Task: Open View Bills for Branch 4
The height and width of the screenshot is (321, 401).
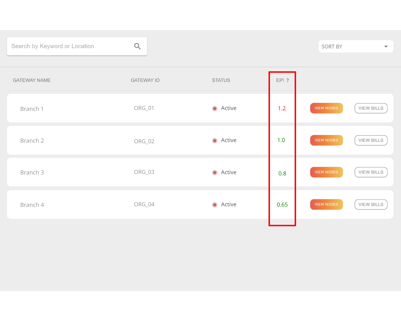Action: click(x=371, y=204)
